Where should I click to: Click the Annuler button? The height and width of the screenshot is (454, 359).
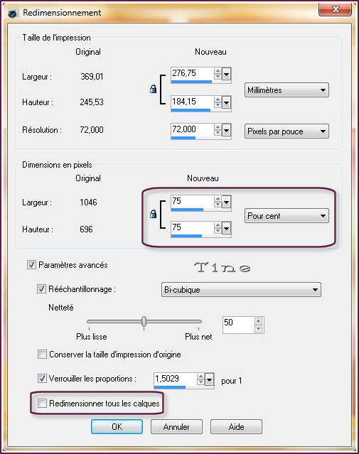pyautogui.click(x=176, y=426)
